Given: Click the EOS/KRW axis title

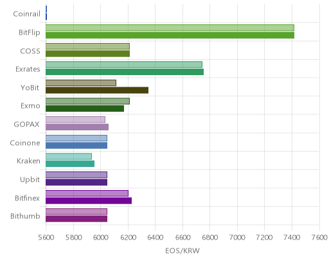Looking at the screenshot, I should (182, 250).
